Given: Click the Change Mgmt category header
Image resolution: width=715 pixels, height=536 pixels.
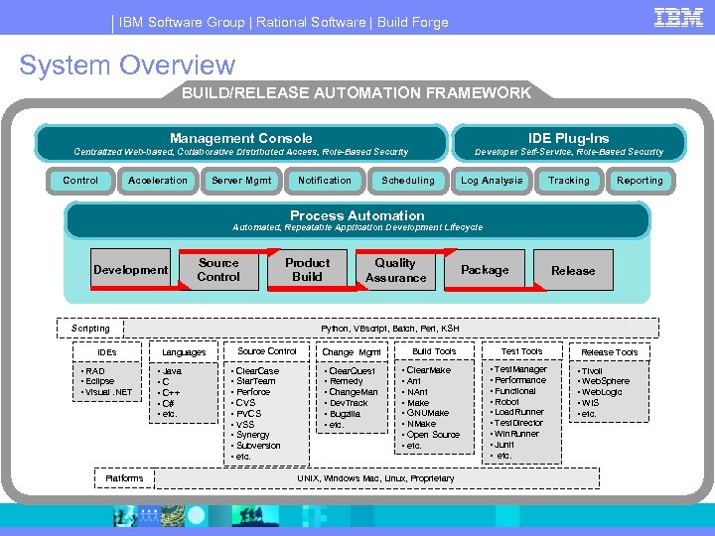Looking at the screenshot, I should 352,351.
